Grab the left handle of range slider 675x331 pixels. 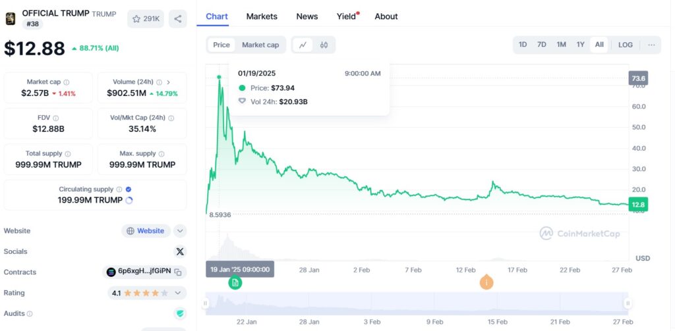pos(206,303)
